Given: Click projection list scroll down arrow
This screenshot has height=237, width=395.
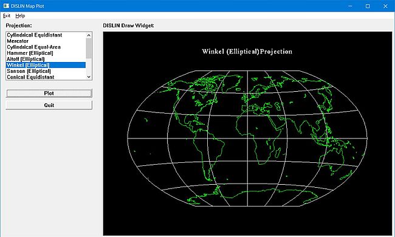Looking at the screenshot, I should coord(89,77).
